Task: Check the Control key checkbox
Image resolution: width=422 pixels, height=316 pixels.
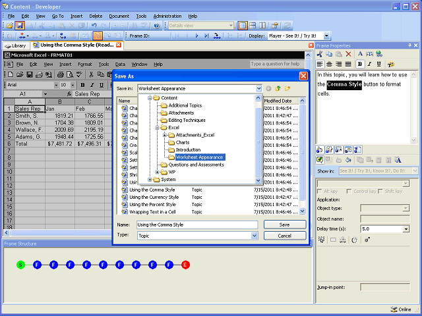Action: point(349,192)
